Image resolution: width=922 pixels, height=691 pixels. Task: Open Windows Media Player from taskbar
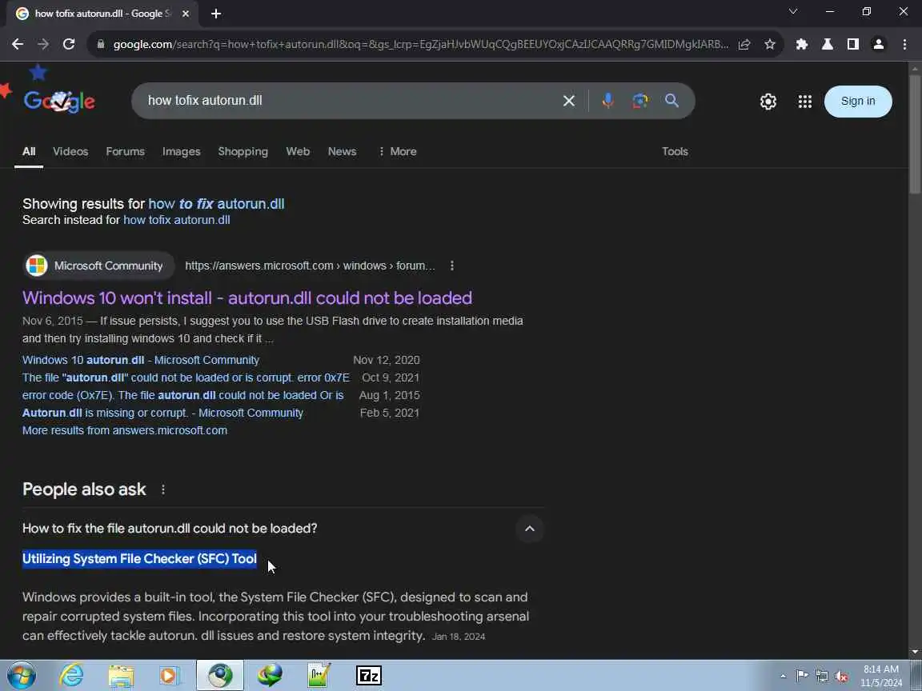pos(170,676)
